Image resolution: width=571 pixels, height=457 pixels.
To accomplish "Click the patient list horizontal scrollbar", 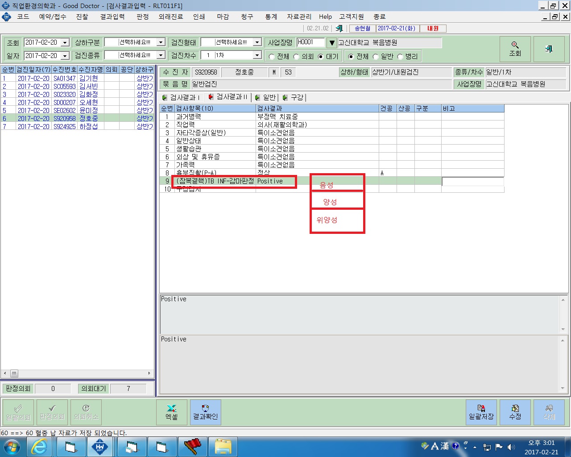I will [78, 373].
